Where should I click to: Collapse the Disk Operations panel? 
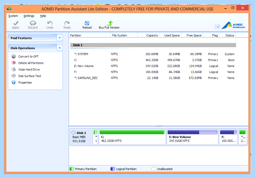(60, 48)
